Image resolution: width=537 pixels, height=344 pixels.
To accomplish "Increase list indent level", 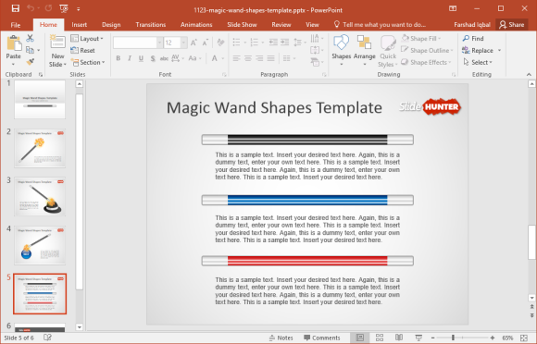I will click(285, 42).
